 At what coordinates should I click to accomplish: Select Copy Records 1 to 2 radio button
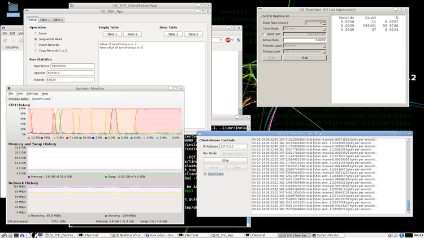[x=36, y=50]
